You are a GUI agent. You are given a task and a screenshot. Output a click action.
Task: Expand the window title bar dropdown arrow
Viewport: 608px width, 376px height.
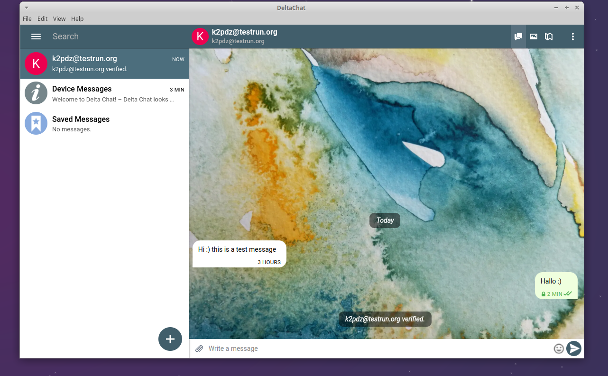(x=26, y=8)
